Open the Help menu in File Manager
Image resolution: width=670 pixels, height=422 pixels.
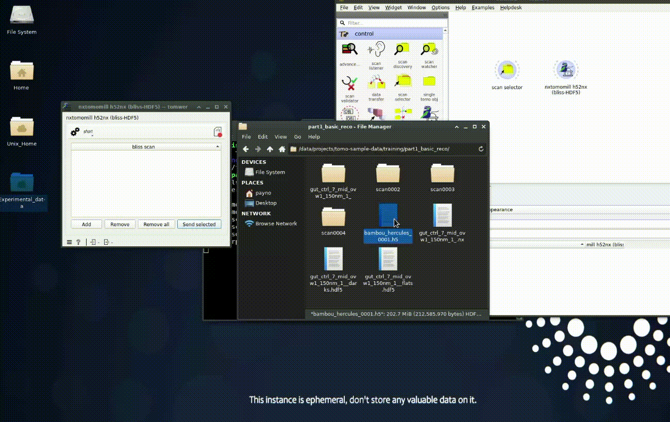click(x=314, y=137)
